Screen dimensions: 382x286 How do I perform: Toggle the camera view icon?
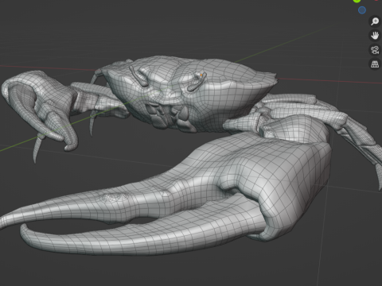[375, 50]
